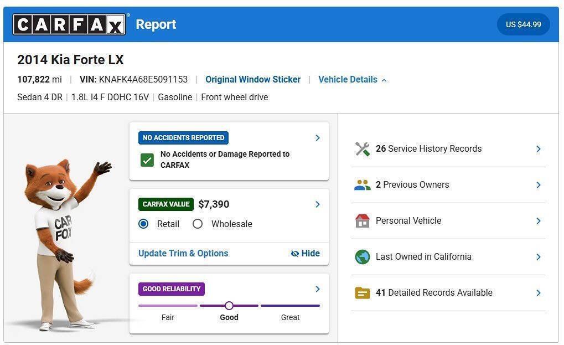This screenshot has width=564, height=345.
Task: Select the Retail value option
Action: tap(143, 224)
